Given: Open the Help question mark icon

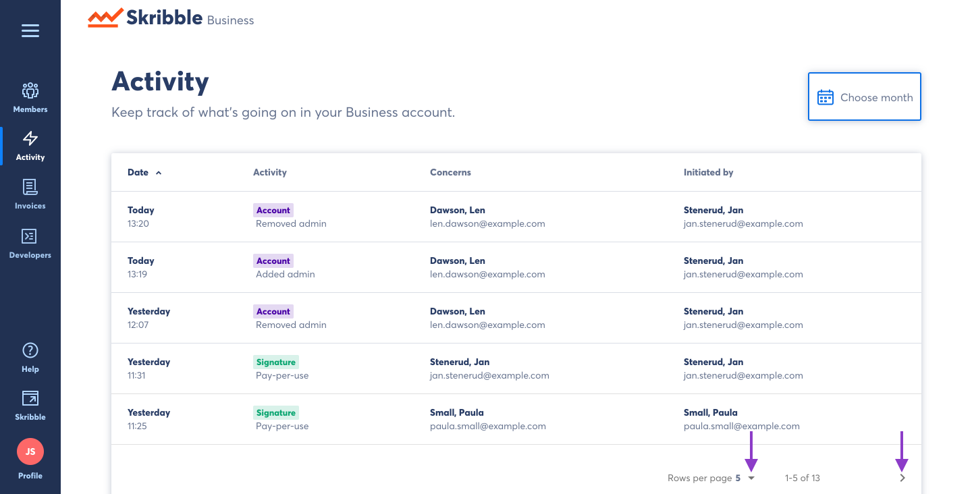Looking at the screenshot, I should click(30, 350).
